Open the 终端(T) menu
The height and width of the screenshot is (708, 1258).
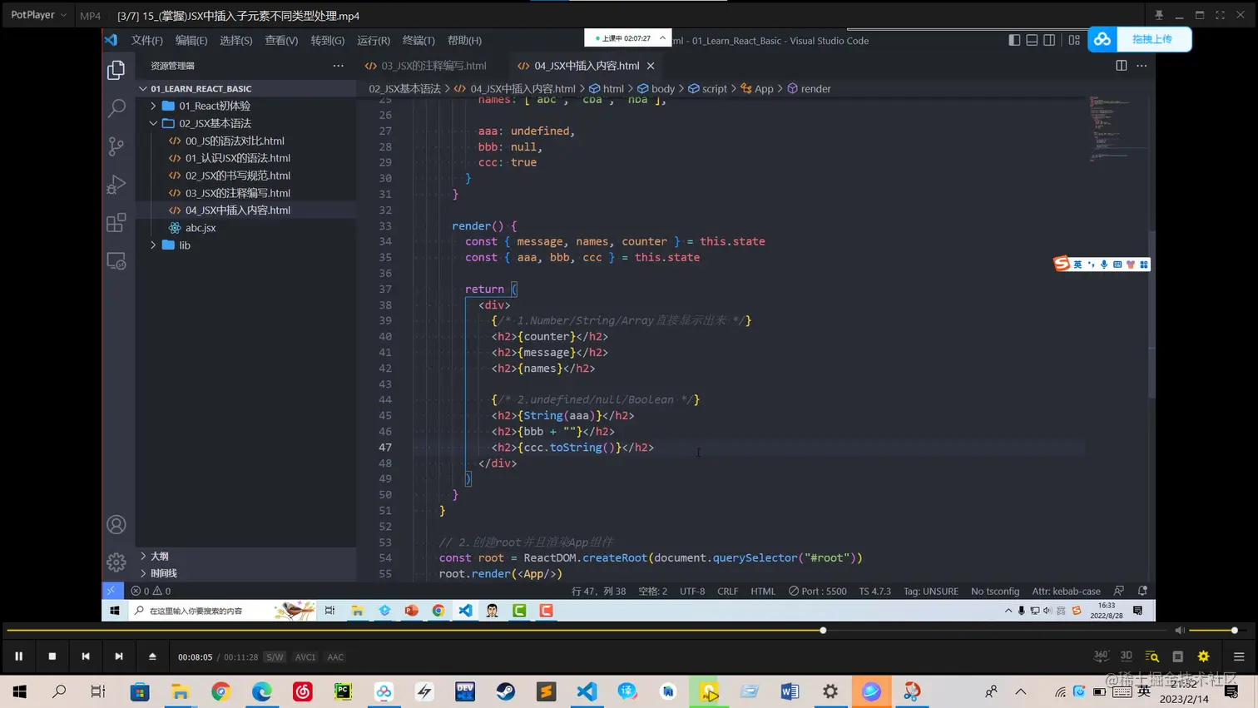tap(418, 40)
